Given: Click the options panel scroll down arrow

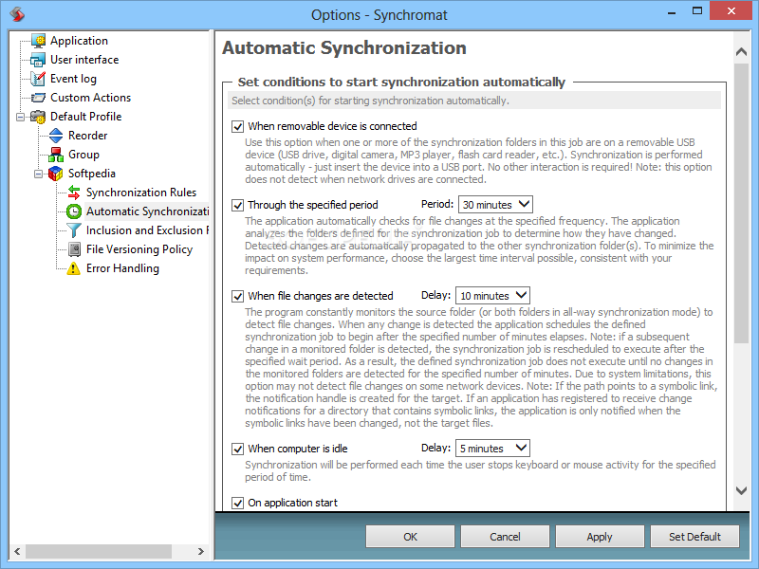Looking at the screenshot, I should click(741, 490).
